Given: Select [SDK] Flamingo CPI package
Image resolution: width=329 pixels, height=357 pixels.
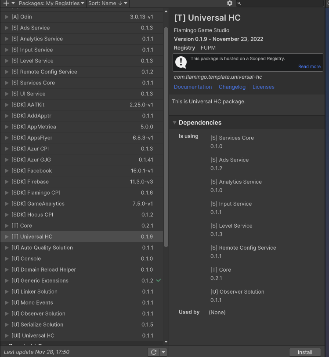Looking at the screenshot, I should point(82,193).
